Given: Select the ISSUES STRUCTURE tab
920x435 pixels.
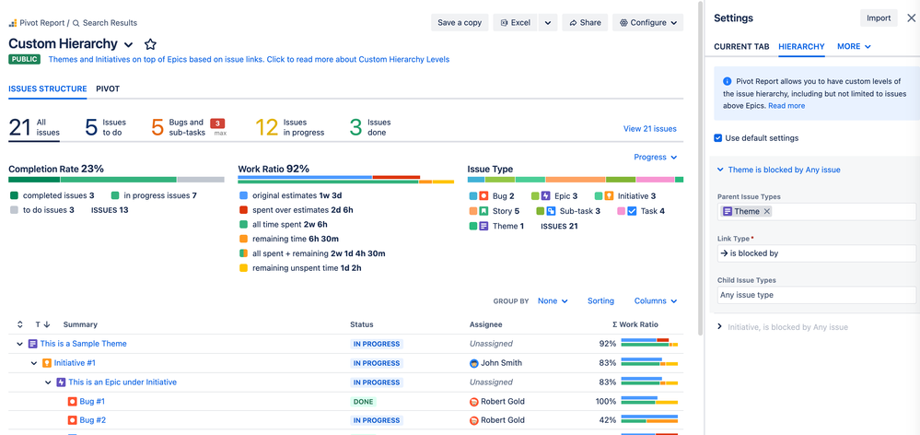Looking at the screenshot, I should coord(48,88).
